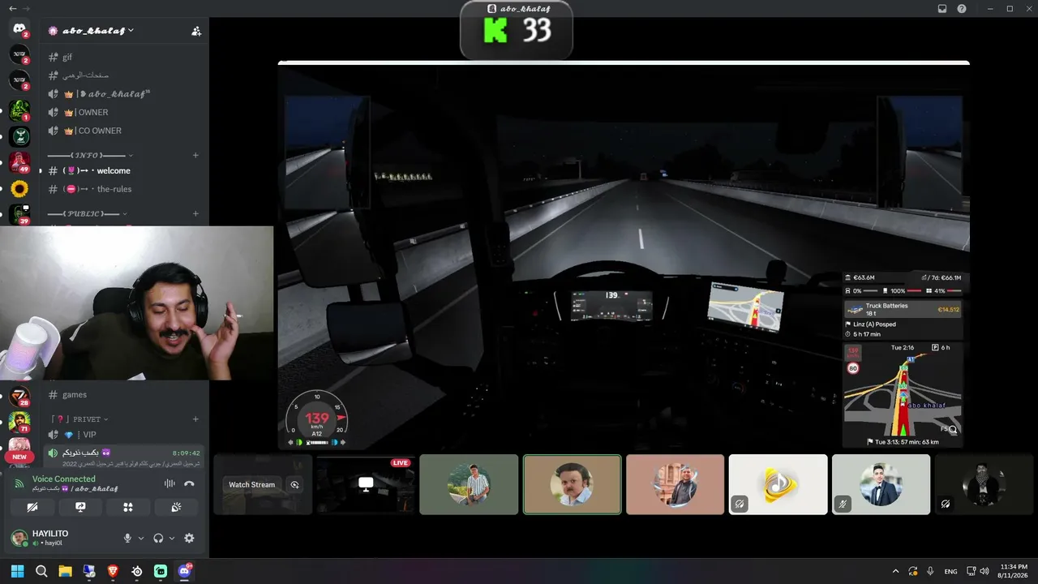Disconnect from the voice channel
This screenshot has height=584, width=1038.
pyautogui.click(x=189, y=483)
